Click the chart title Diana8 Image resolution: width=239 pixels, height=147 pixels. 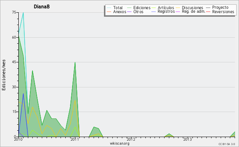[41, 7]
